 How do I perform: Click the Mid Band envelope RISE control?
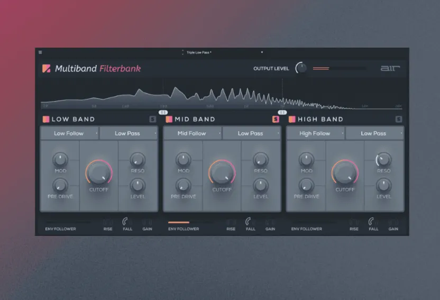pyautogui.click(x=231, y=222)
